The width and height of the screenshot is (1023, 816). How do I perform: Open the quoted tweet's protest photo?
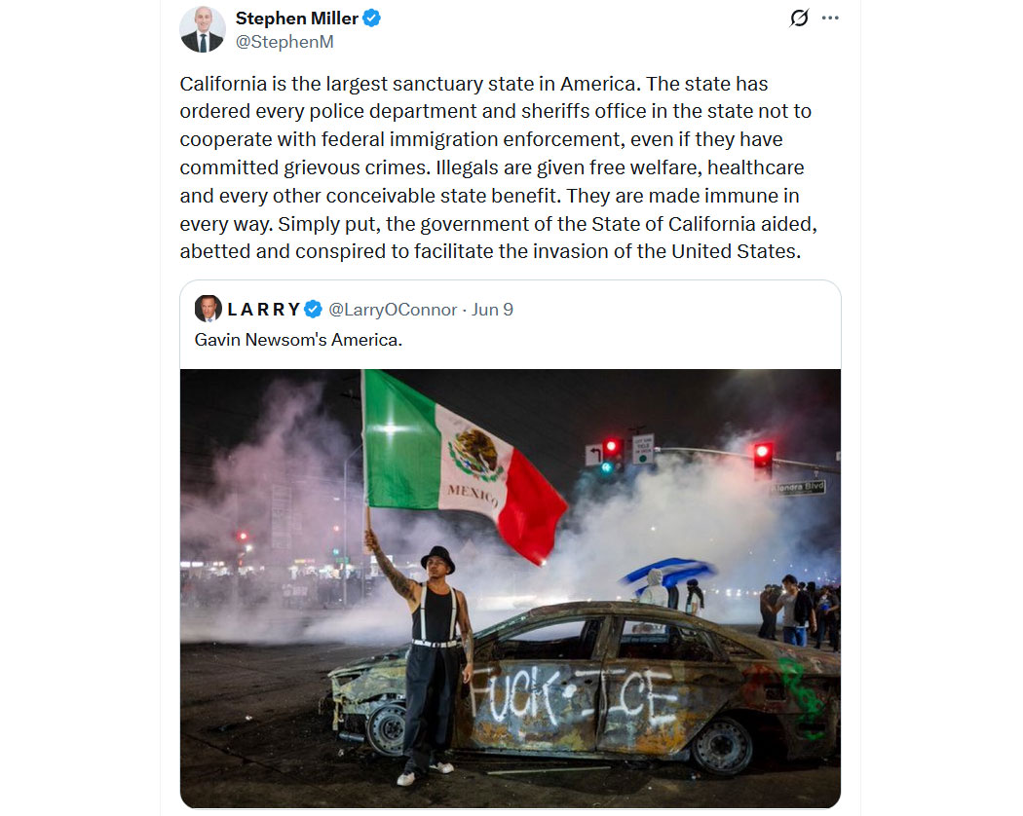point(511,588)
